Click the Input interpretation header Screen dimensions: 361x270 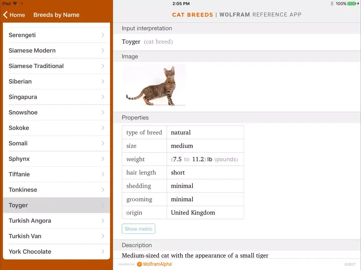(x=147, y=28)
